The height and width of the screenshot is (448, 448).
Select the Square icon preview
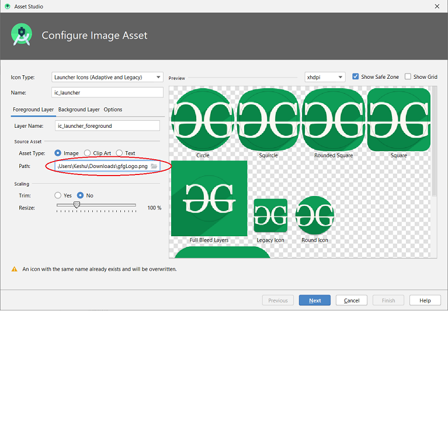click(x=398, y=120)
